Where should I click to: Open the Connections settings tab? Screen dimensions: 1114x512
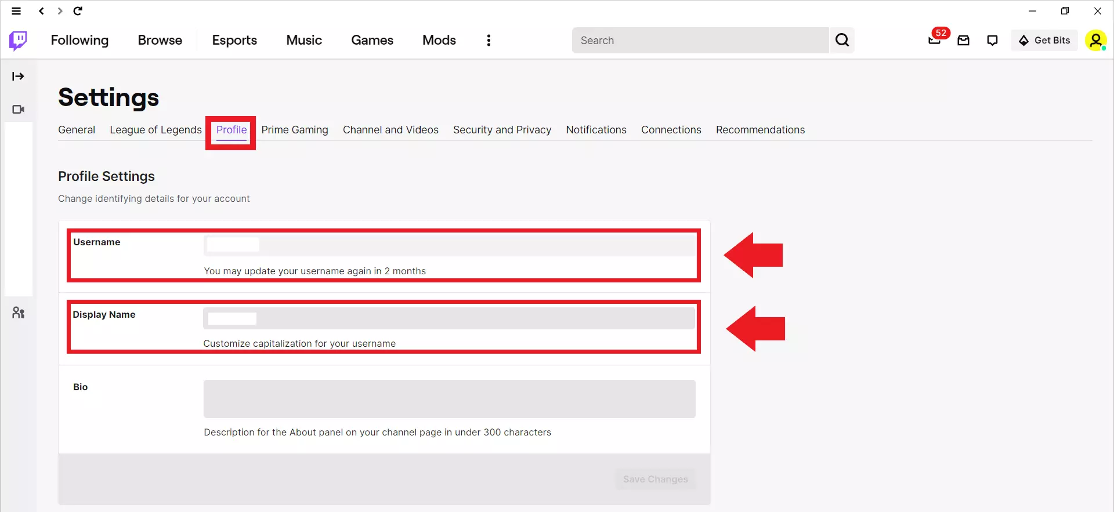tap(671, 130)
